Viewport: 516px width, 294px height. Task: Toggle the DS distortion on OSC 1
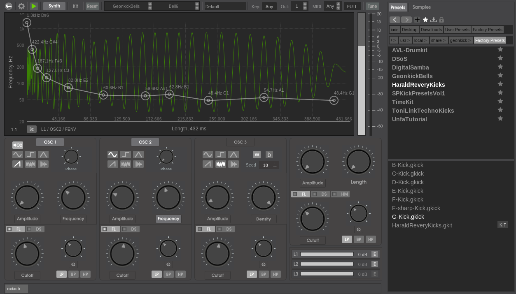click(x=35, y=229)
